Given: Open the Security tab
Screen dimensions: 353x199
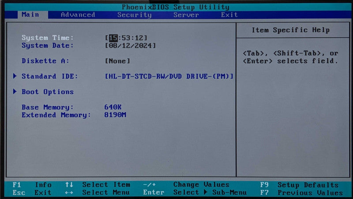Looking at the screenshot, I should (x=135, y=15).
